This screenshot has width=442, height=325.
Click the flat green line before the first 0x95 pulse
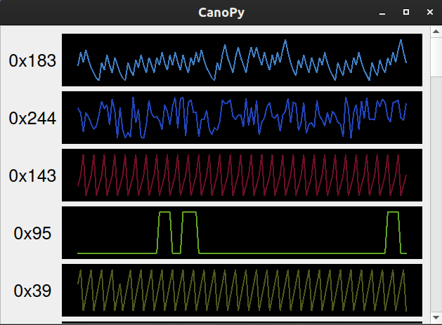(116, 253)
